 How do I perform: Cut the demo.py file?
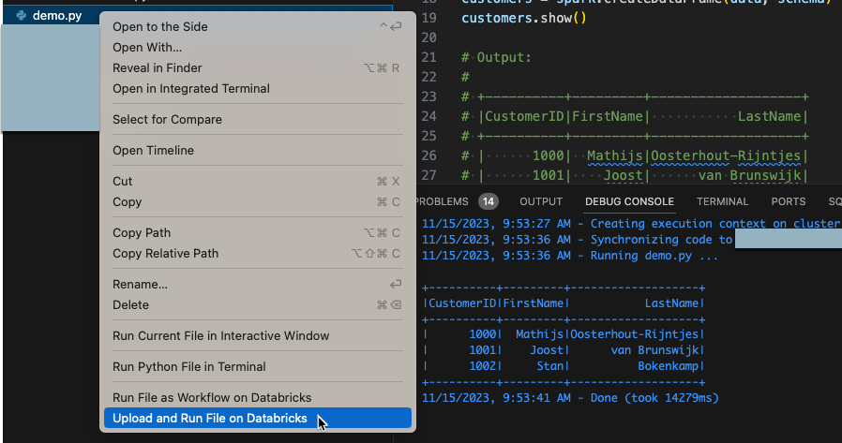[x=122, y=182]
